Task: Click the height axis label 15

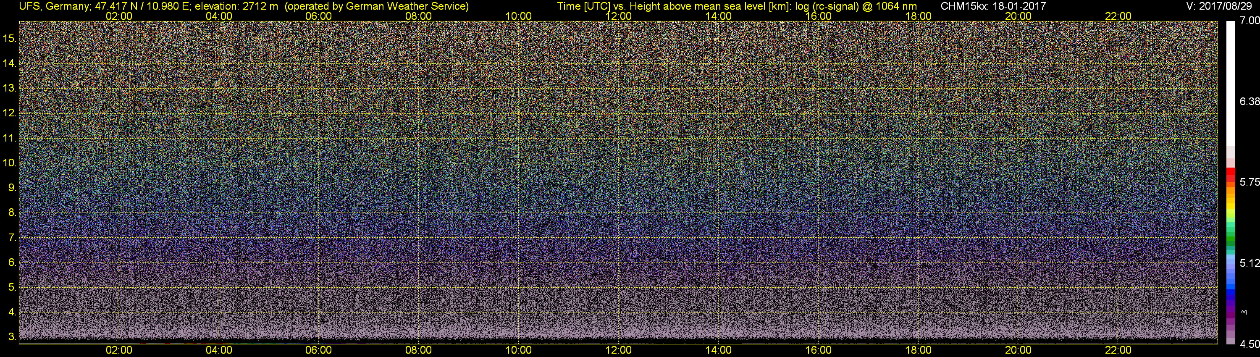Action: pyautogui.click(x=9, y=38)
